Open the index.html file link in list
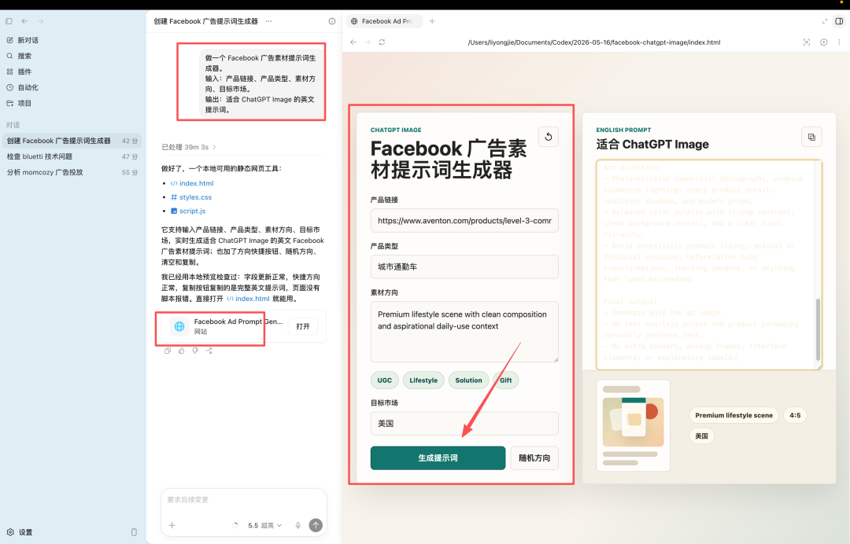 [x=192, y=183]
